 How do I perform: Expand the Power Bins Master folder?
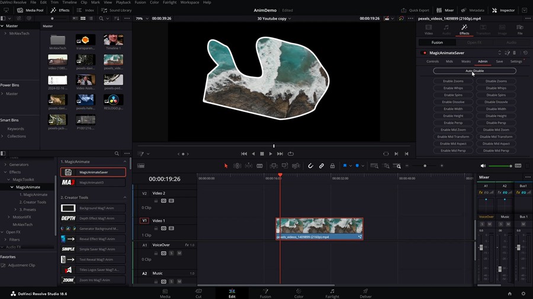click(x=2, y=93)
